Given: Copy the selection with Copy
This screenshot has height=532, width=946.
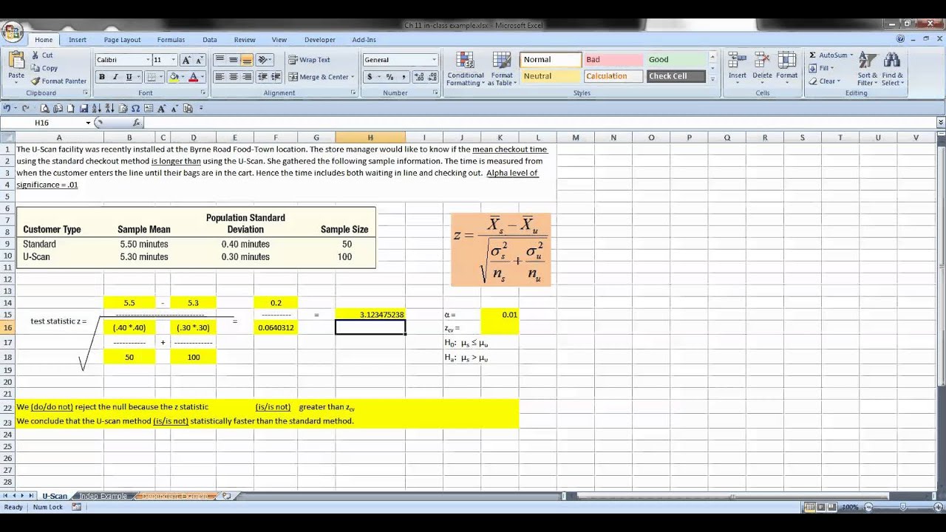Looking at the screenshot, I should (x=44, y=68).
